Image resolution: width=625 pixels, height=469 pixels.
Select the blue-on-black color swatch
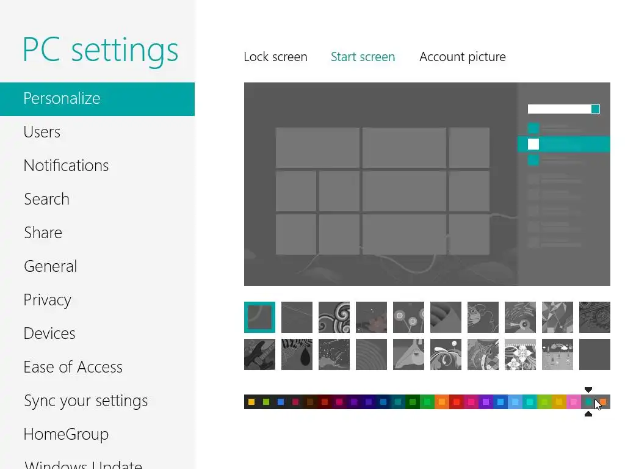tap(281, 402)
